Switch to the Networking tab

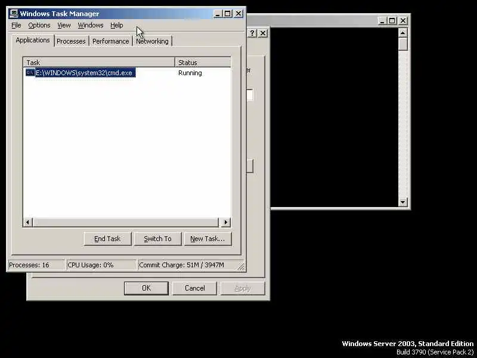(x=152, y=41)
